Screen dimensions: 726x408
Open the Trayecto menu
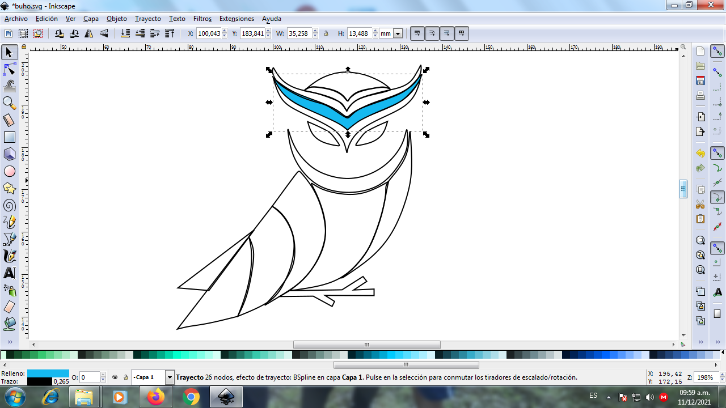[x=148, y=19]
